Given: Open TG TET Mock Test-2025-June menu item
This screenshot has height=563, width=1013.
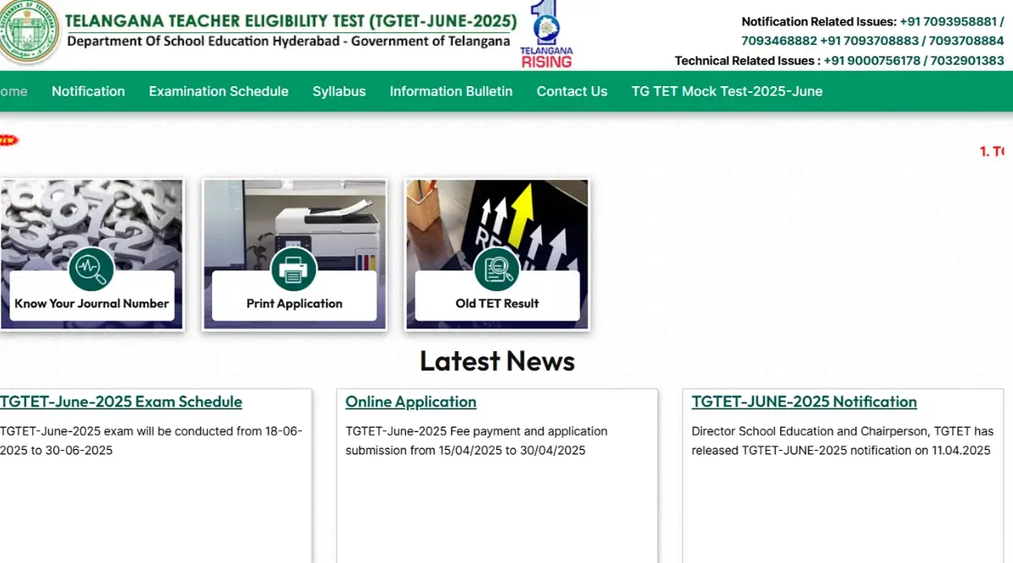Looking at the screenshot, I should point(727,91).
